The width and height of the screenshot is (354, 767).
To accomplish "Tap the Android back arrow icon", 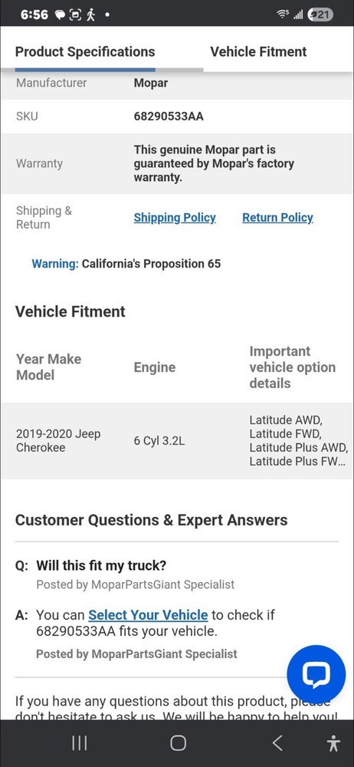I will tap(277, 743).
